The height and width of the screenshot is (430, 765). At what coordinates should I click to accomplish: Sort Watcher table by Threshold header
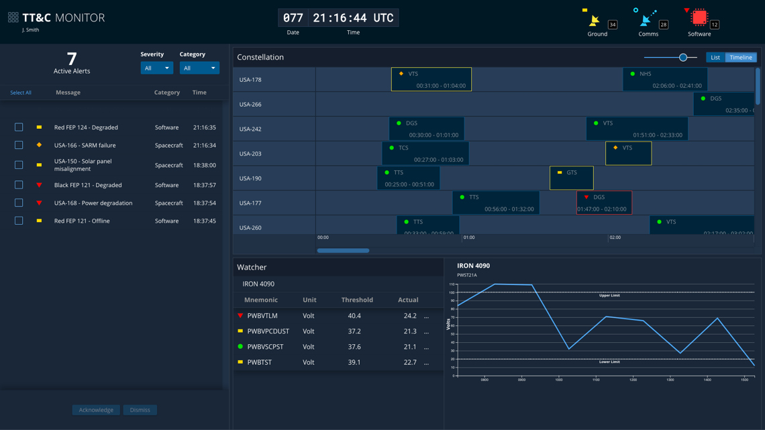357,300
